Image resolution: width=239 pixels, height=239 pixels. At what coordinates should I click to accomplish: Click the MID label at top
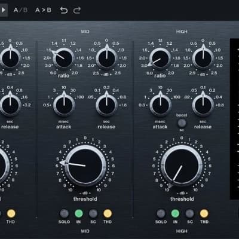point(85,32)
